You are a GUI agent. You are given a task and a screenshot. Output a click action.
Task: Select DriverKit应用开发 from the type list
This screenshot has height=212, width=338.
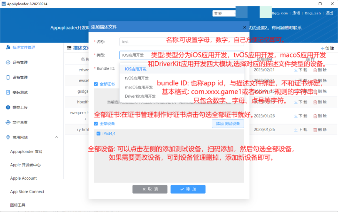182,96
